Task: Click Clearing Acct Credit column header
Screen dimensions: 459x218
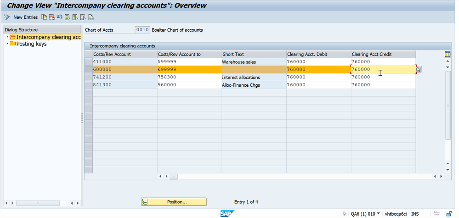Action: [x=383, y=54]
